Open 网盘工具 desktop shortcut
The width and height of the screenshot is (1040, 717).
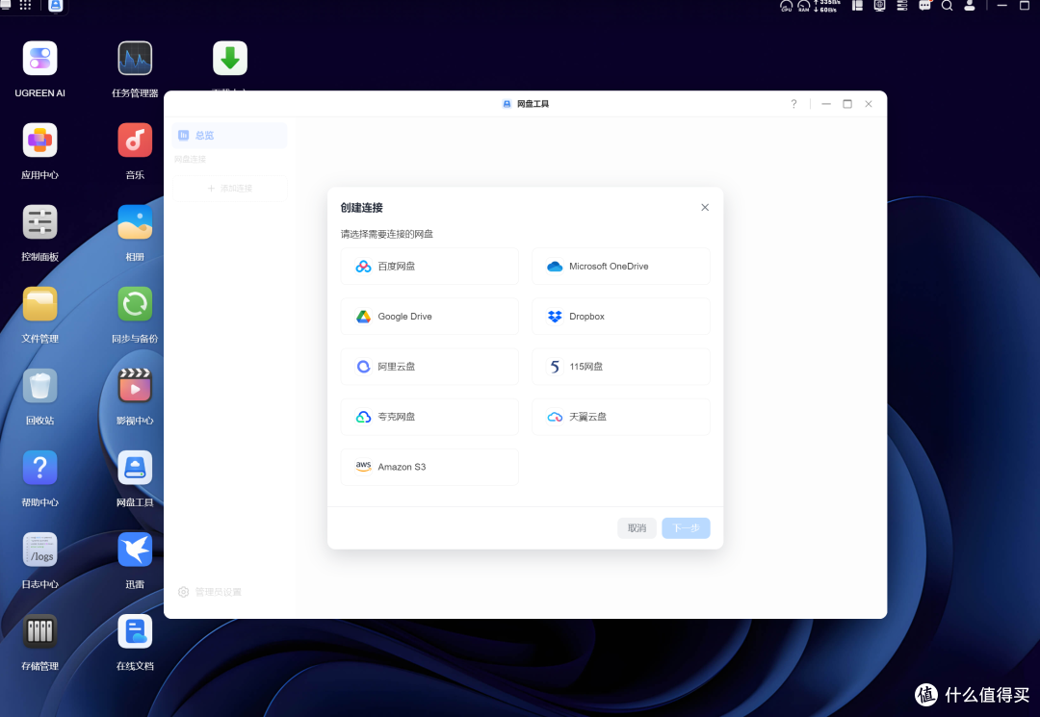pos(135,468)
